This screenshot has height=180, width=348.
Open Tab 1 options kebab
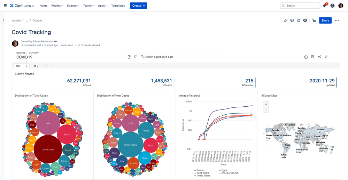point(26,66)
